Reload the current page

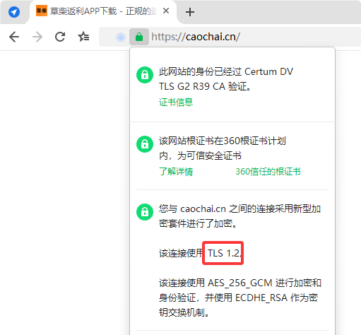click(60, 37)
